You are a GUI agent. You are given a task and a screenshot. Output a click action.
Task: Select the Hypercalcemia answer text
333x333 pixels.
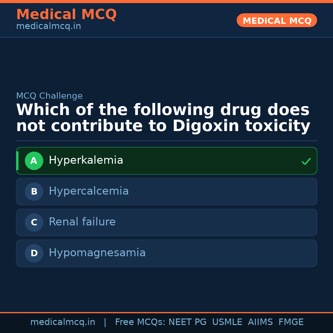pos(88,191)
